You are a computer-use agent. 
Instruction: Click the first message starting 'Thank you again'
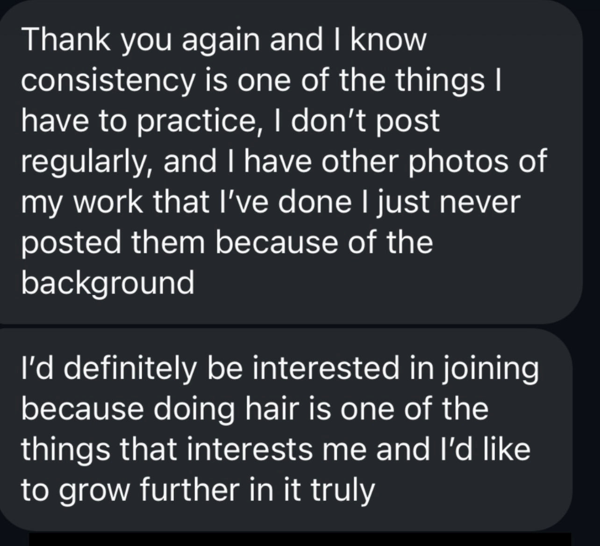tap(290, 161)
